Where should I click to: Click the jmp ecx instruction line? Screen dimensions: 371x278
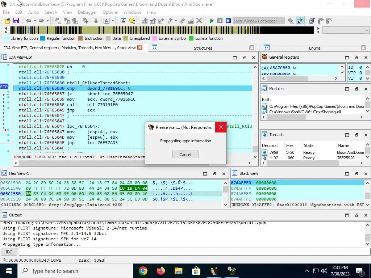(x=133, y=110)
